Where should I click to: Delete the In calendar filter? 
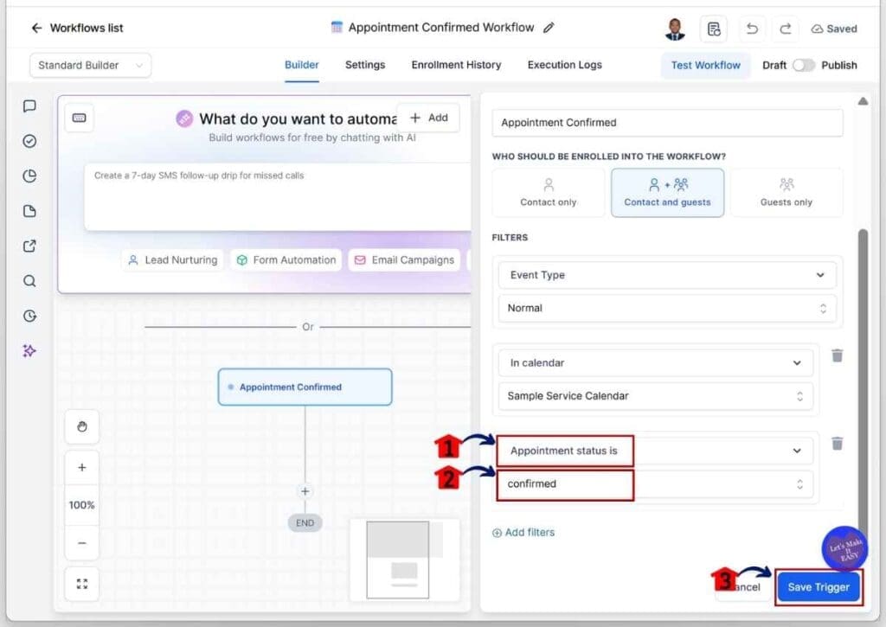(838, 355)
